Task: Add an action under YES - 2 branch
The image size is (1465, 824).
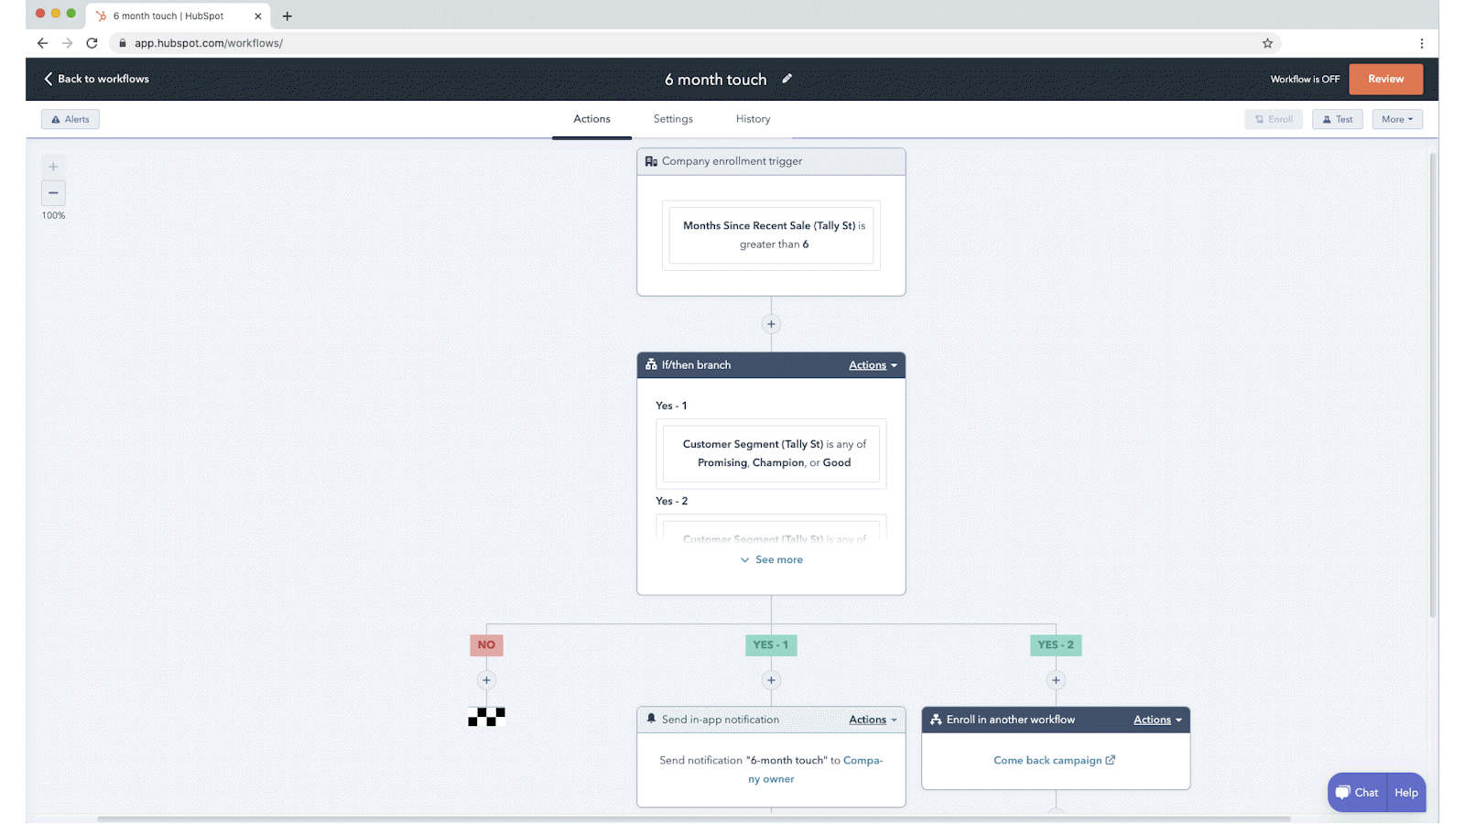Action: point(1056,680)
